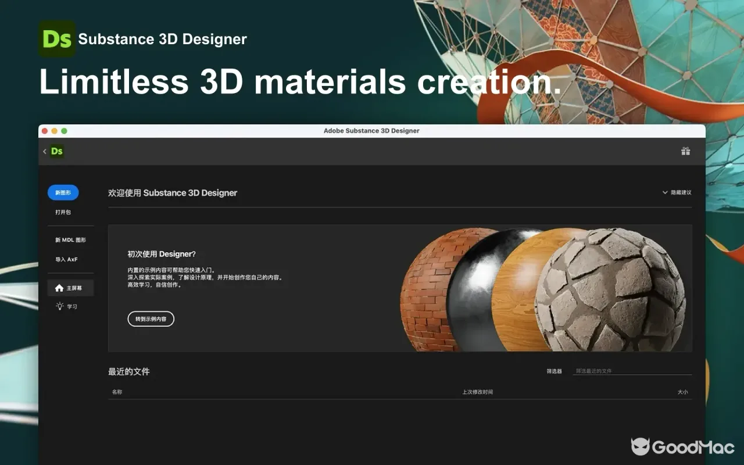Switch to the 主屏幕 tab

click(70, 288)
